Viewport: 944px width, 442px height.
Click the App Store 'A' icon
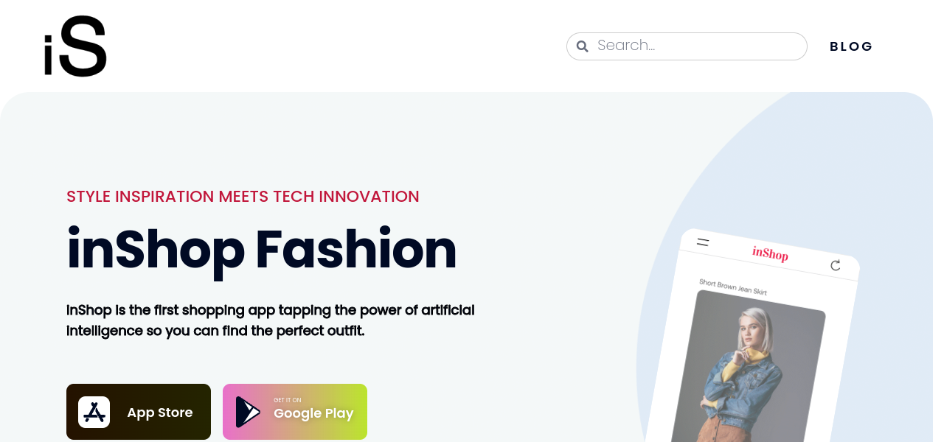(94, 413)
